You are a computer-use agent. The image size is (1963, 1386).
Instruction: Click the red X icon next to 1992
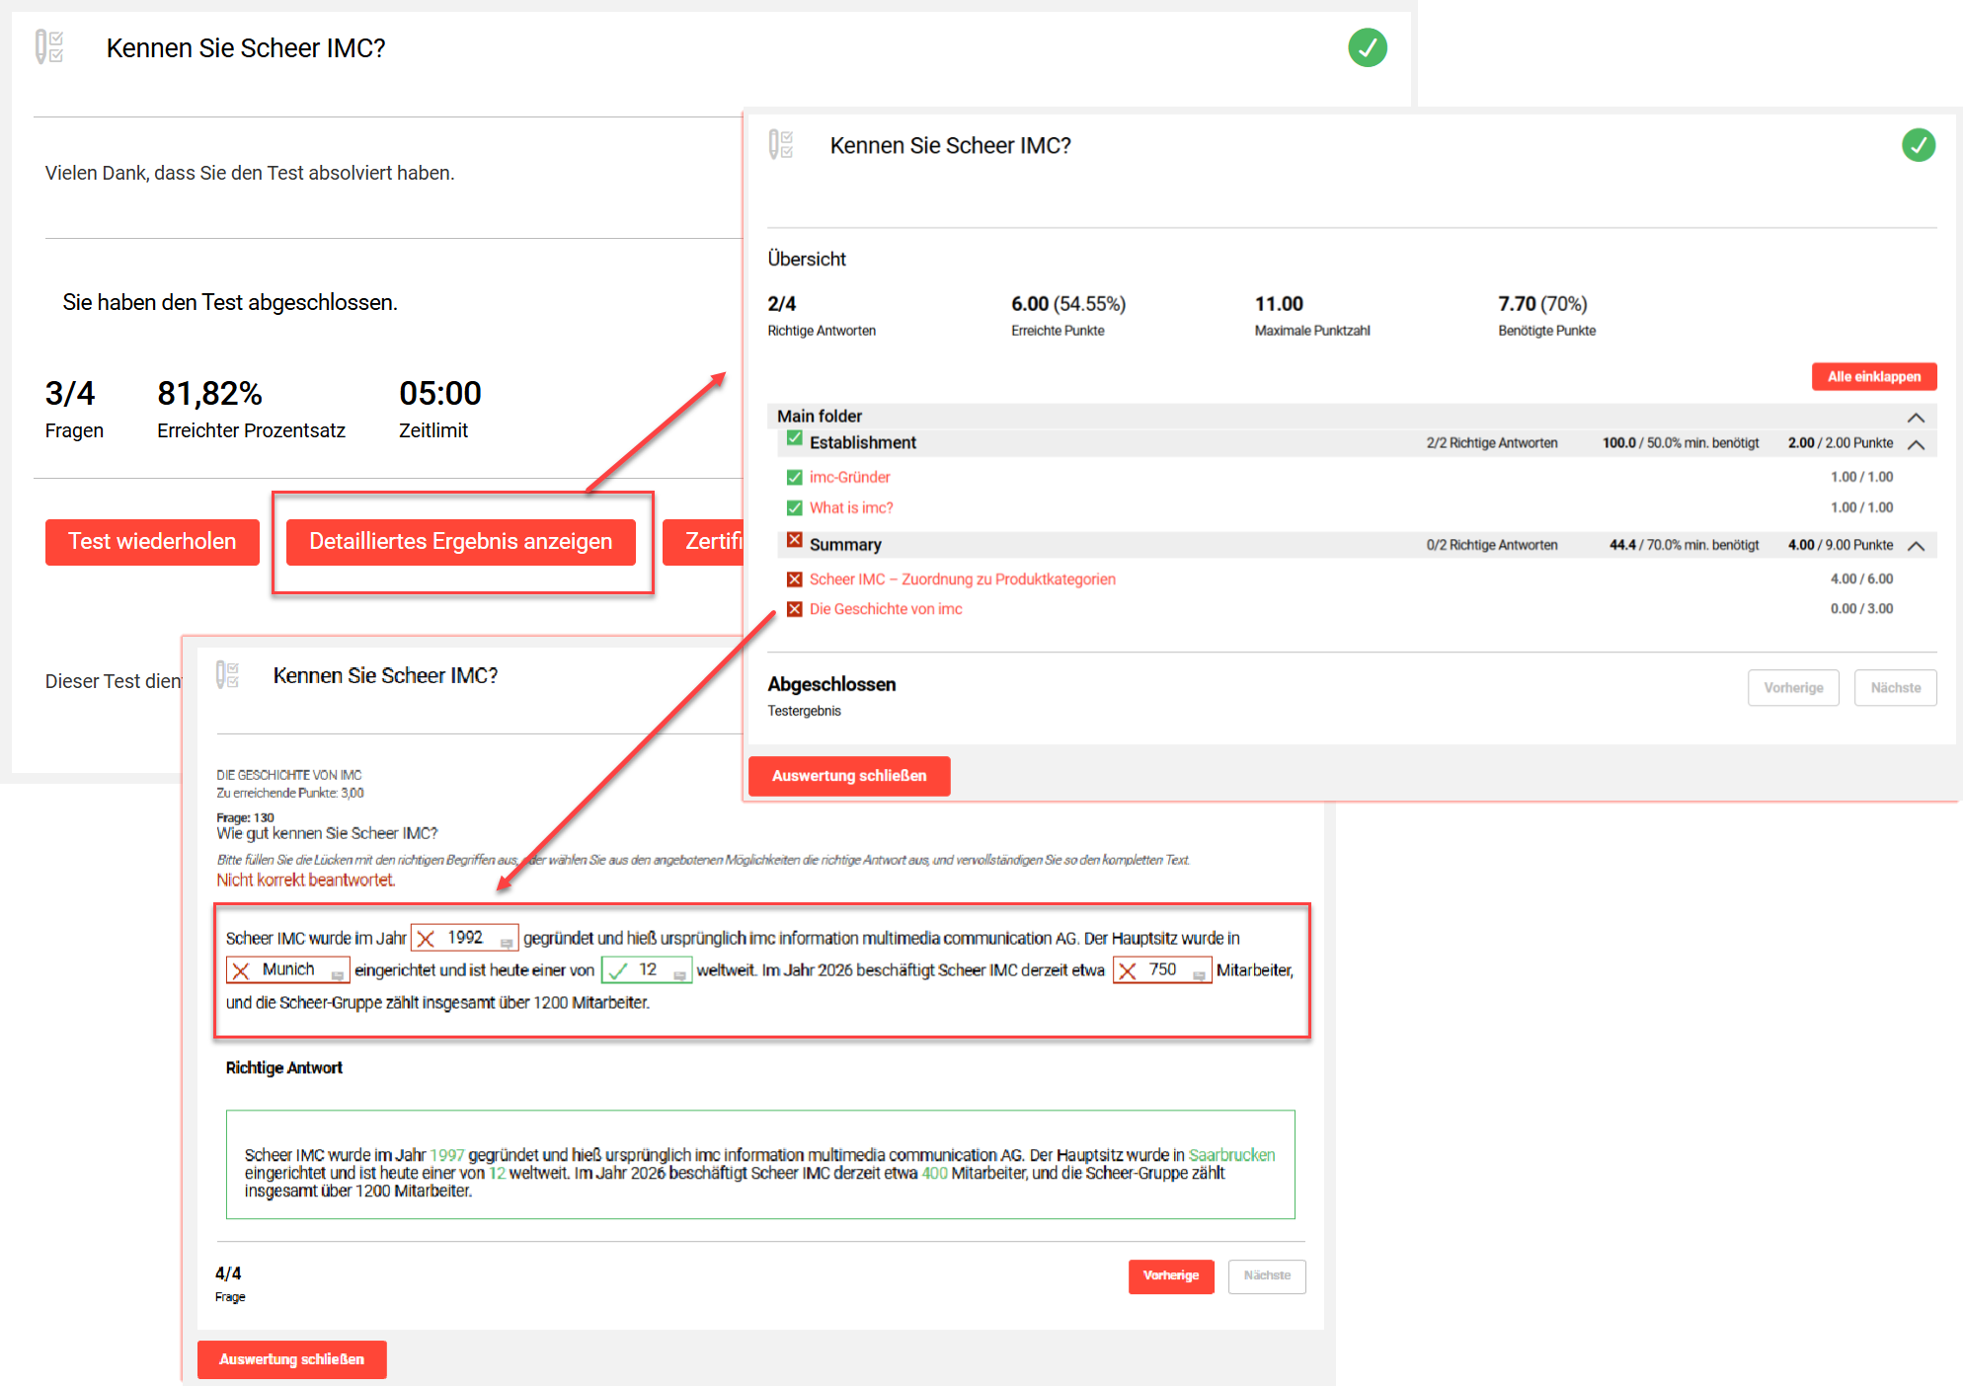point(426,938)
